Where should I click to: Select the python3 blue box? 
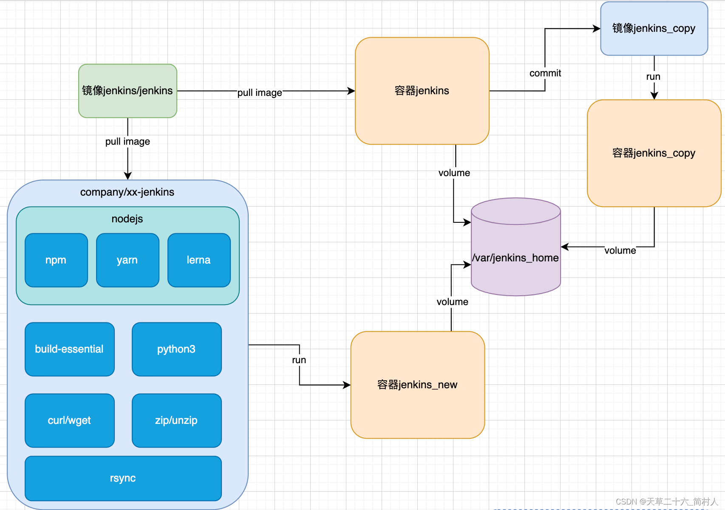pos(177,349)
